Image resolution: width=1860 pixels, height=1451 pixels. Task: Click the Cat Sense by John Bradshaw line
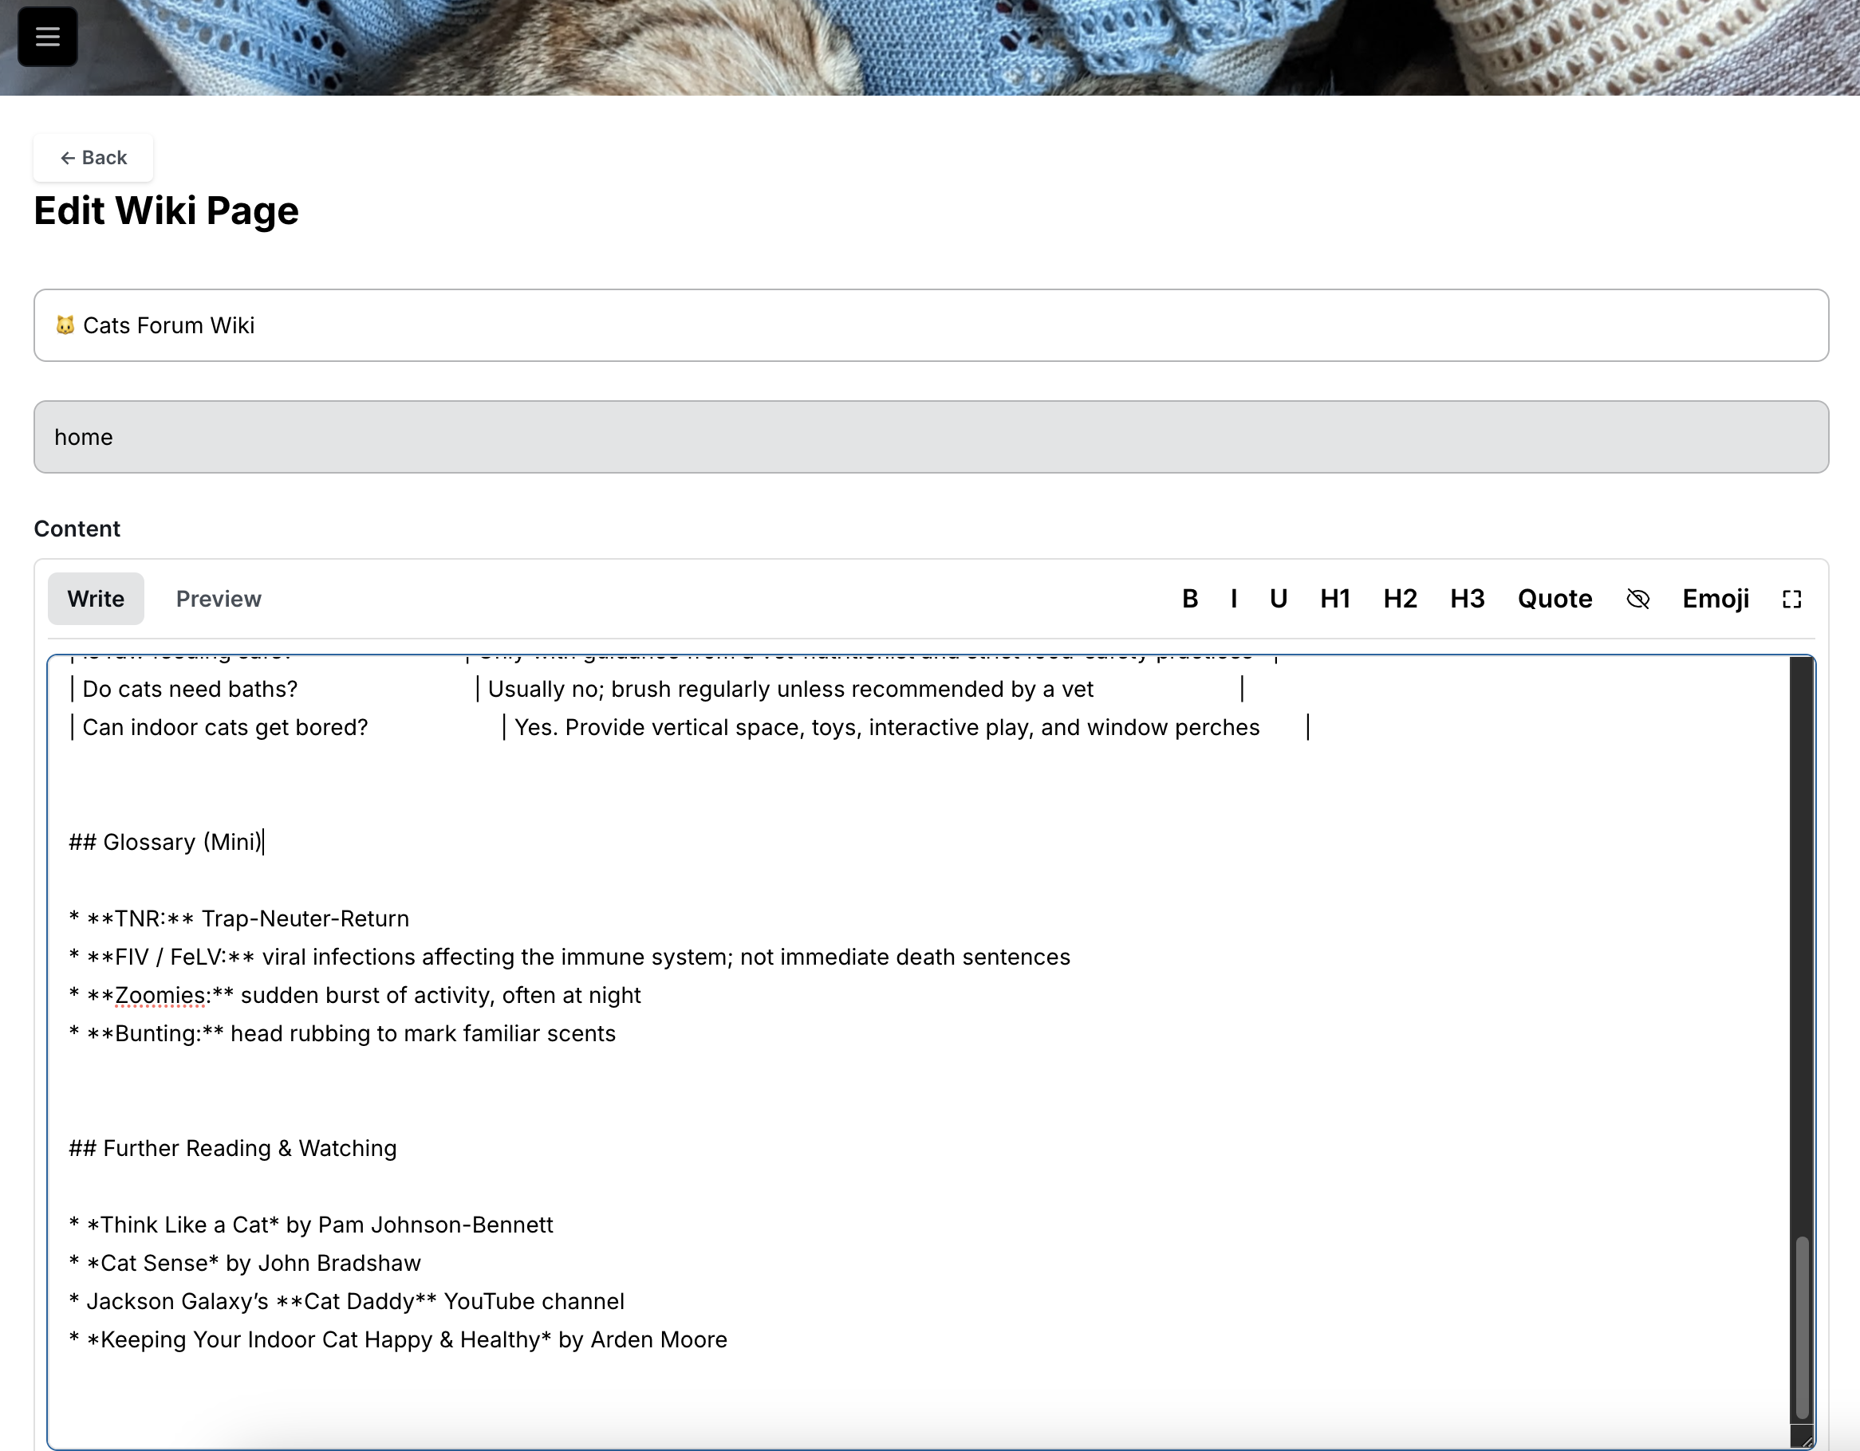[x=244, y=1264]
